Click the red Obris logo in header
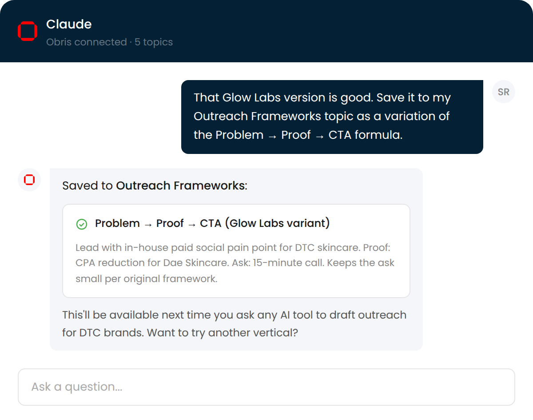Viewport: 533px width, 420px height. (28, 31)
